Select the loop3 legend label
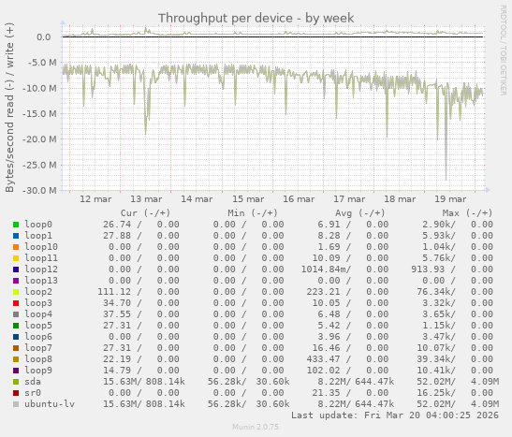This screenshot has height=437, width=512. 38,303
